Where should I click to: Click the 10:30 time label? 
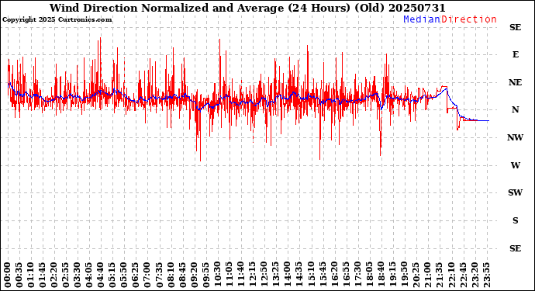218,275
